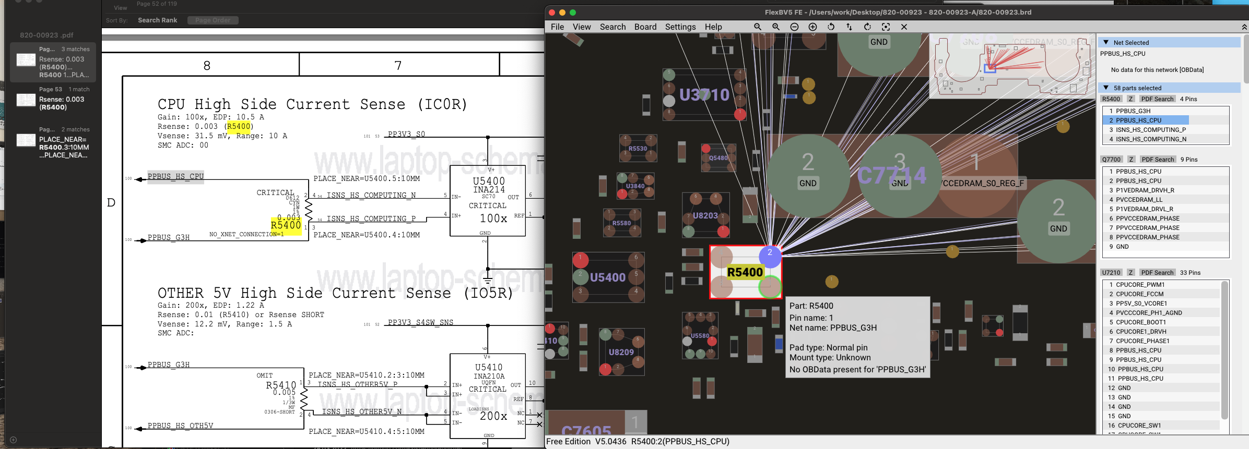The image size is (1249, 449).
Task: Open the Board menu
Action: (x=645, y=27)
